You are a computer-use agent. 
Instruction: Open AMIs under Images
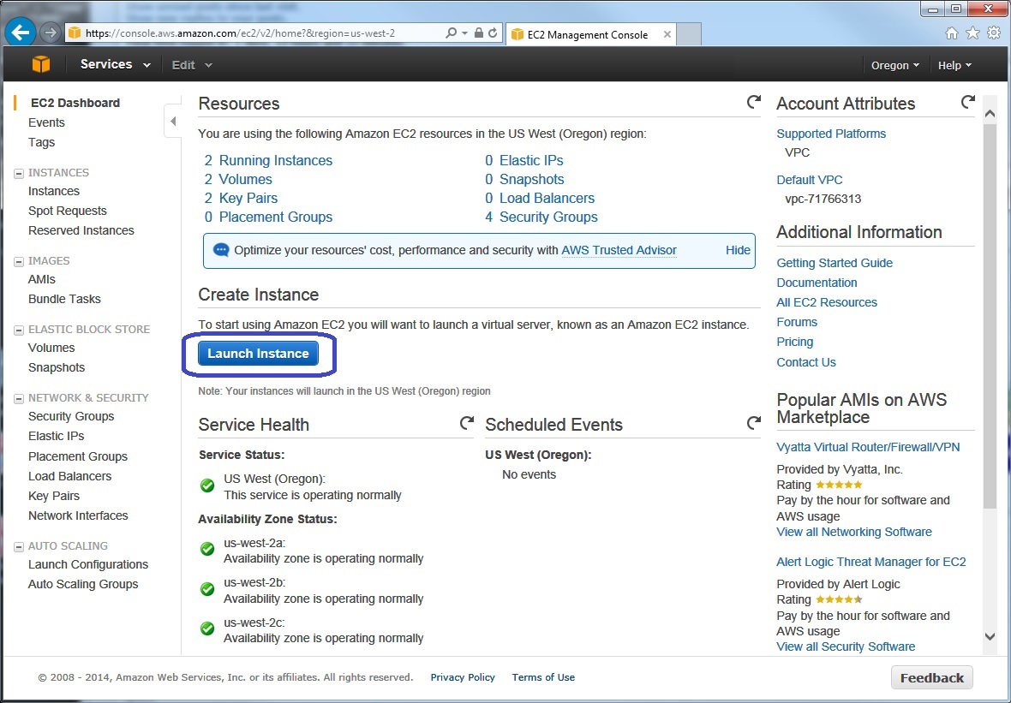coord(42,280)
